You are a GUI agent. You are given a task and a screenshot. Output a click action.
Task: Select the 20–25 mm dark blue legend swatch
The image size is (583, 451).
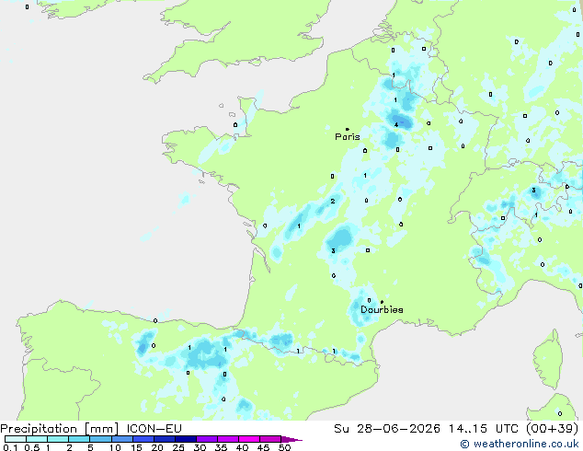165,439
